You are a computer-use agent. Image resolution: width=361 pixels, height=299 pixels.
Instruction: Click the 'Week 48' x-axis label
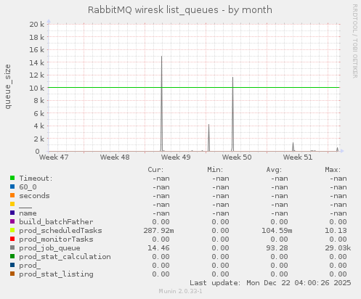pyautogui.click(x=115, y=157)
